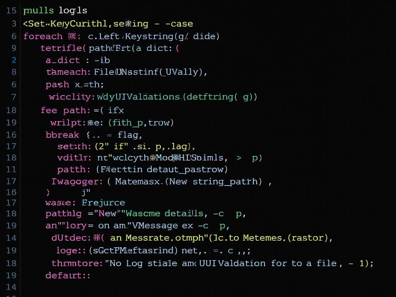The image size is (396, 297).
Task: Click 'Matemasx' in the Twagoger line
Action: click(137, 181)
